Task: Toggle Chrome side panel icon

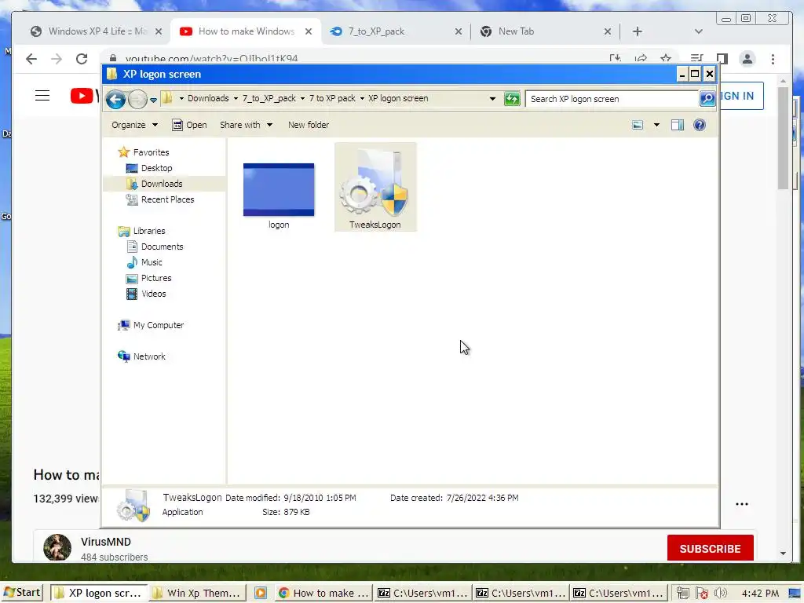Action: coord(722,59)
